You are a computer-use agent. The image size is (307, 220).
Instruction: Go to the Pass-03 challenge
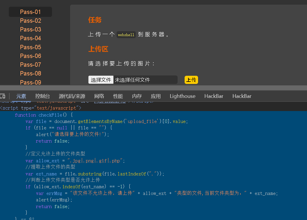(31, 29)
